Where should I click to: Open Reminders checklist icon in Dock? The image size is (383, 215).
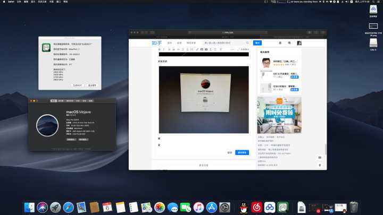pos(134,208)
